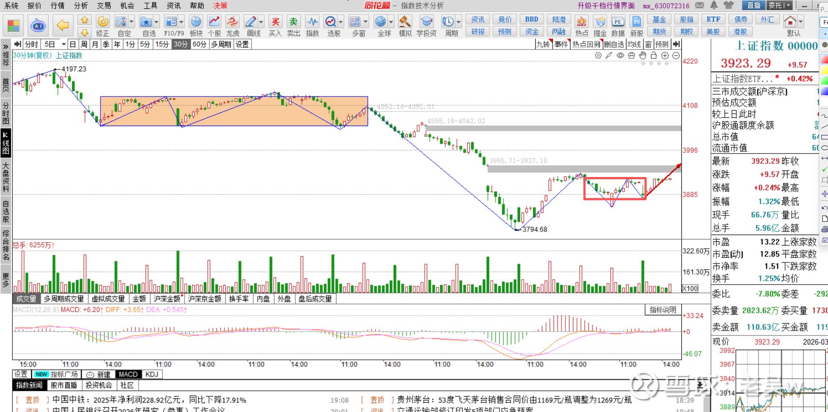This screenshot has height=412, width=828.
Task: Click the 买入 buy icon
Action: [275, 26]
